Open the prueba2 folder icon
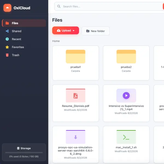The image size is (164, 164). (126, 57)
